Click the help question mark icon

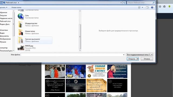coord(152,7)
